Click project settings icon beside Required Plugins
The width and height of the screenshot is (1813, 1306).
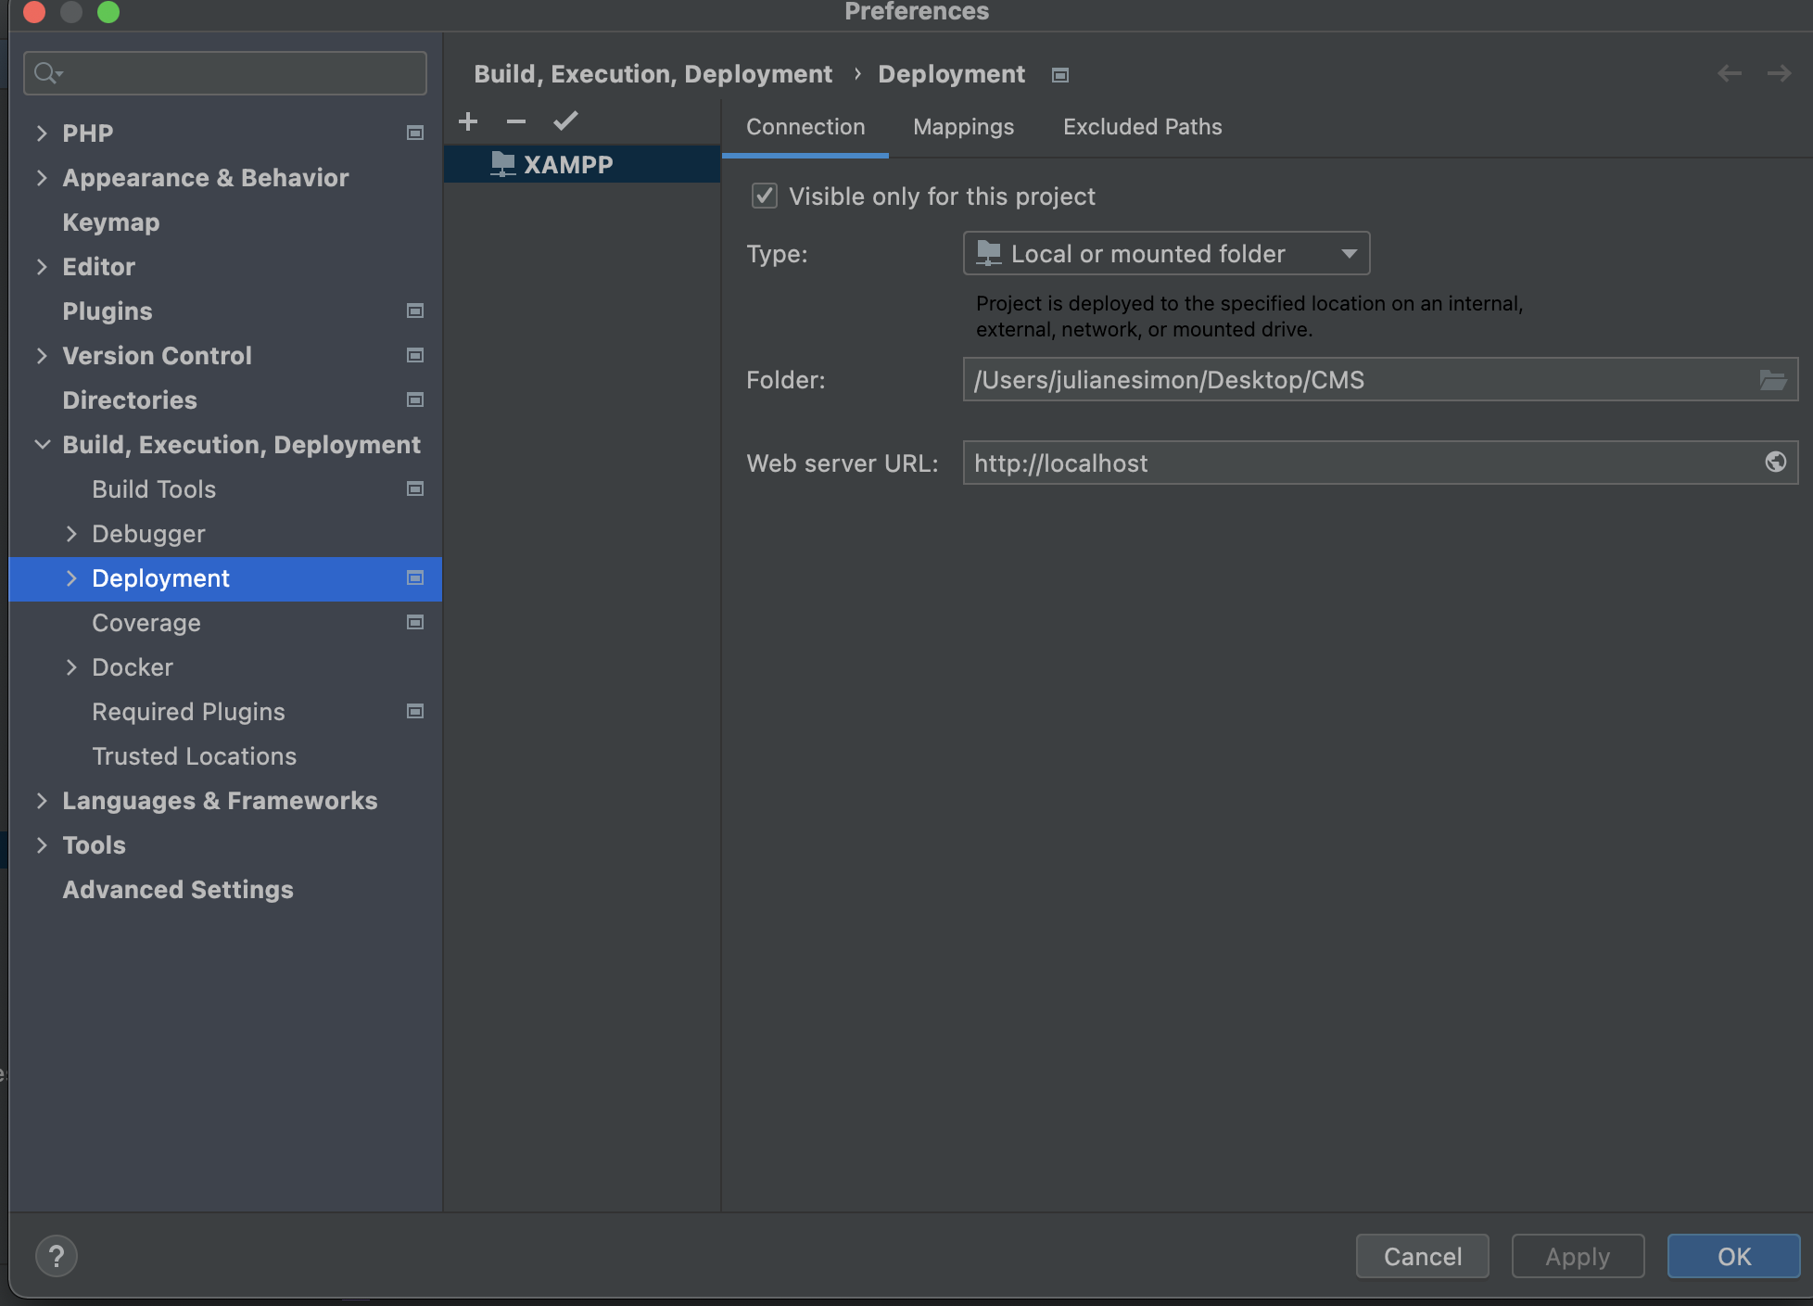point(415,711)
